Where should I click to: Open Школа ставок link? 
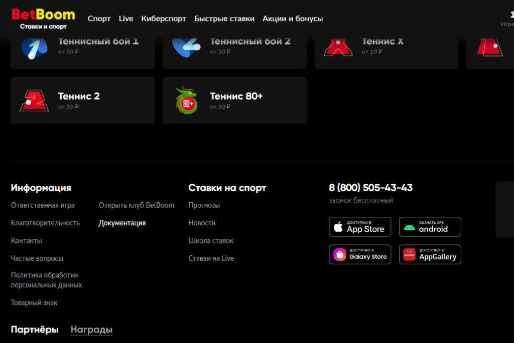point(211,241)
